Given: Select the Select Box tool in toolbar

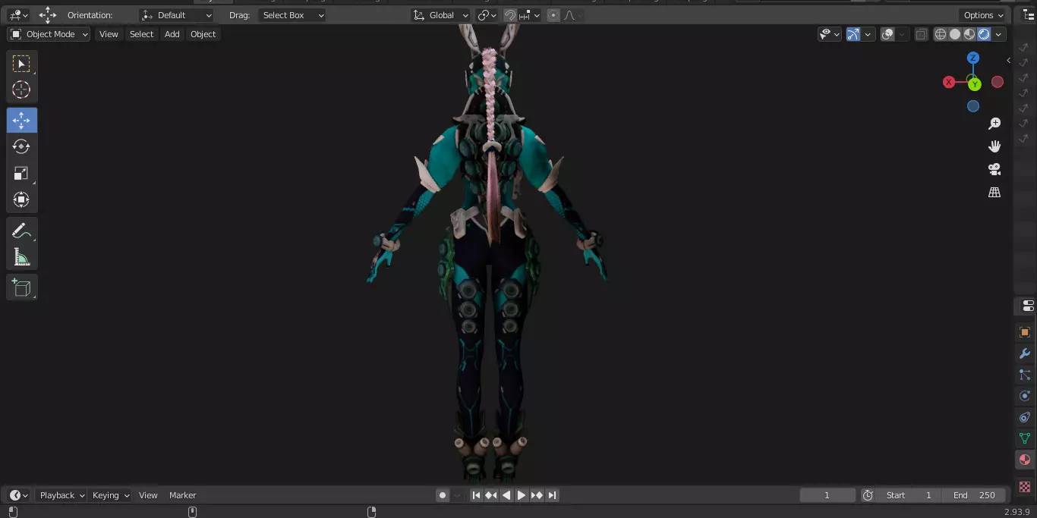Looking at the screenshot, I should [x=21, y=64].
